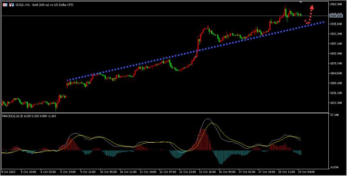Click the 1963.940 price axis label
Viewport: 347px width, 176px height.
click(337, 4)
